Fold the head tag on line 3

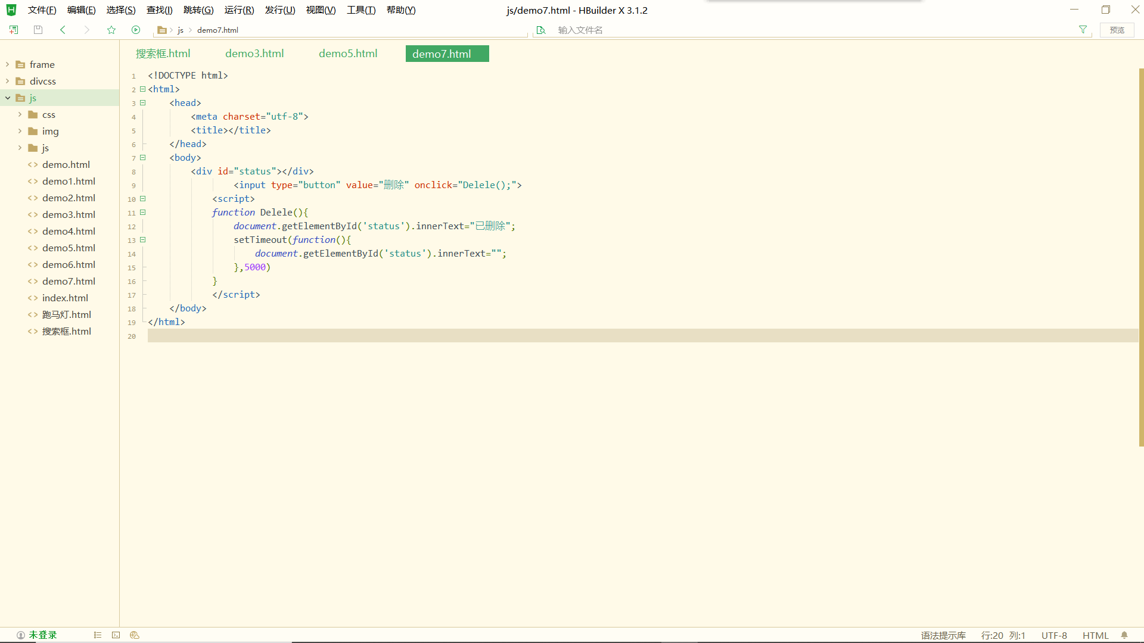click(x=143, y=103)
